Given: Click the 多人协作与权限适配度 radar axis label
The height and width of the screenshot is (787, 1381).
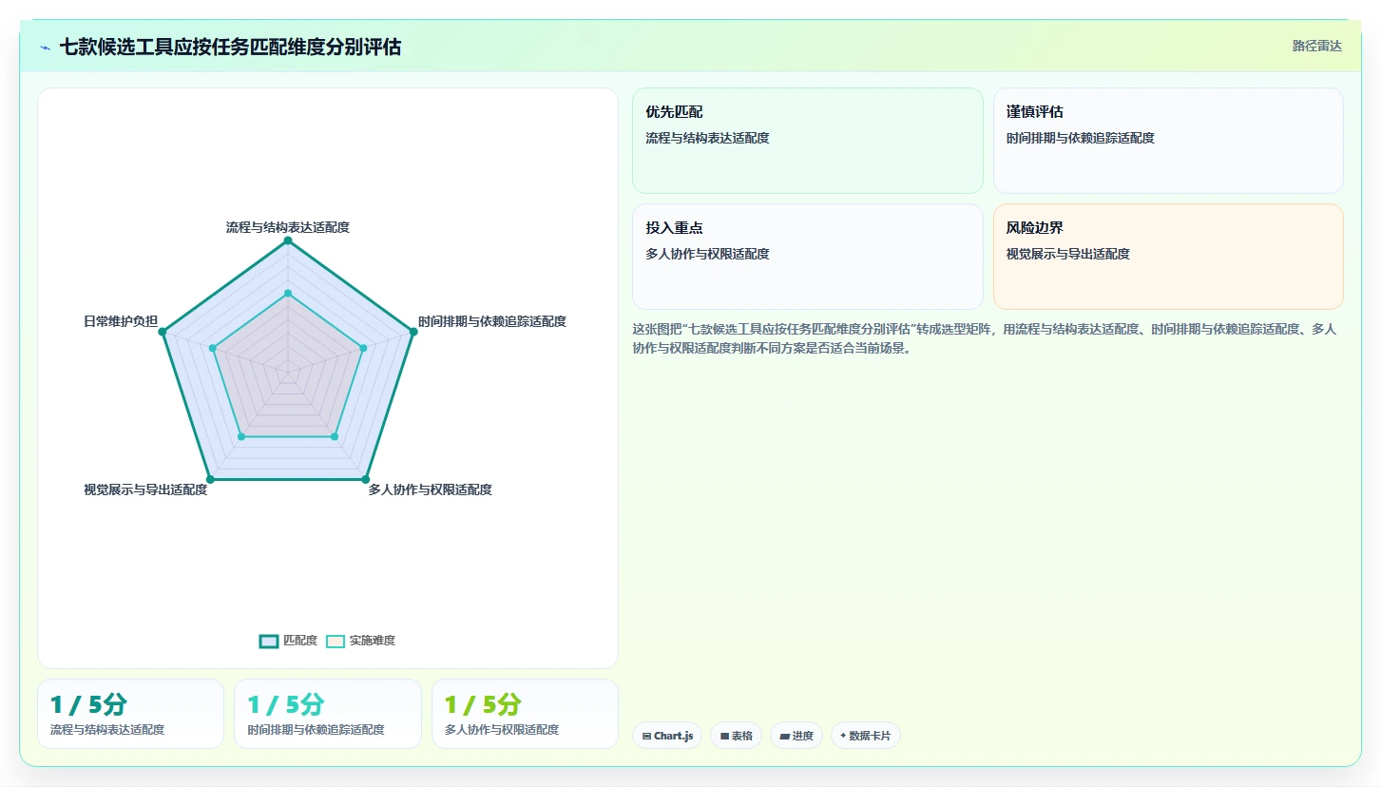Looking at the screenshot, I should click(x=430, y=489).
